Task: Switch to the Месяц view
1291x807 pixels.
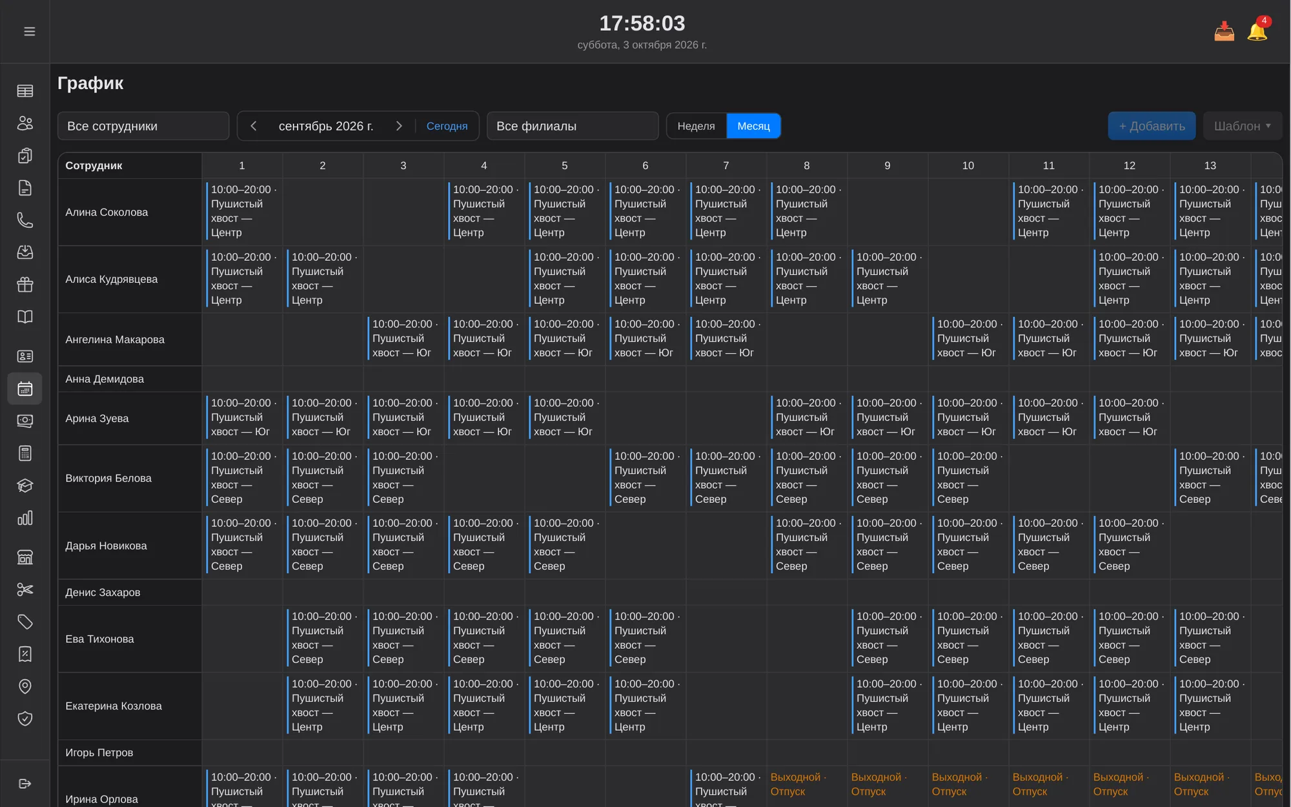Action: coord(753,126)
